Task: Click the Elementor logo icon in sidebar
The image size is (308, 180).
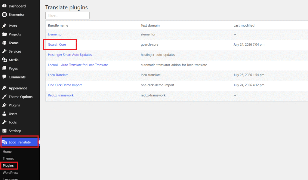Action: point(4,14)
